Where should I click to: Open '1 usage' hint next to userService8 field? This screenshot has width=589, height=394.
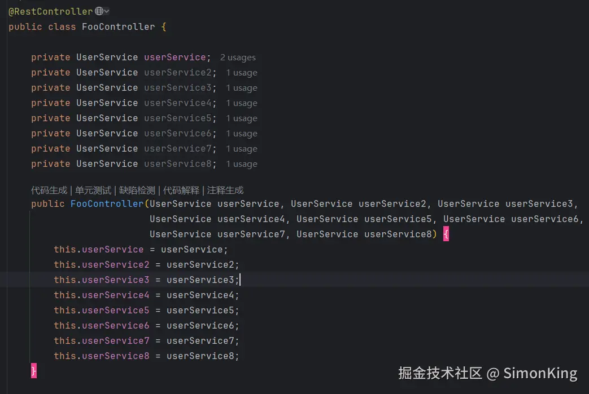pyautogui.click(x=242, y=164)
